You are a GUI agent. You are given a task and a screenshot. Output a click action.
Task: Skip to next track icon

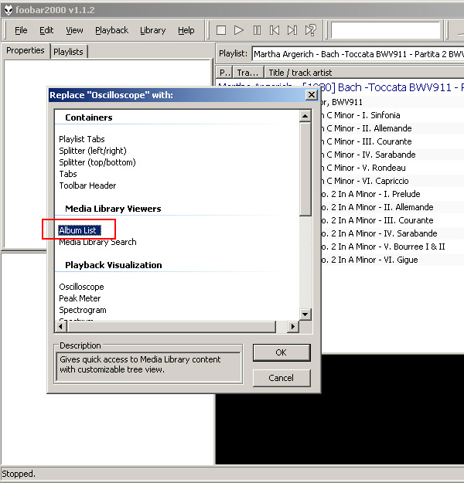[x=292, y=30]
